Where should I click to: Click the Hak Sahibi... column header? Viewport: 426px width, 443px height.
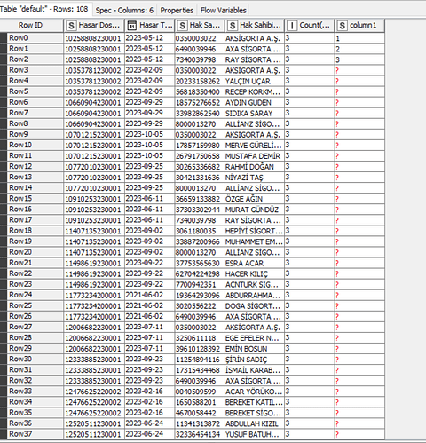(x=255, y=26)
